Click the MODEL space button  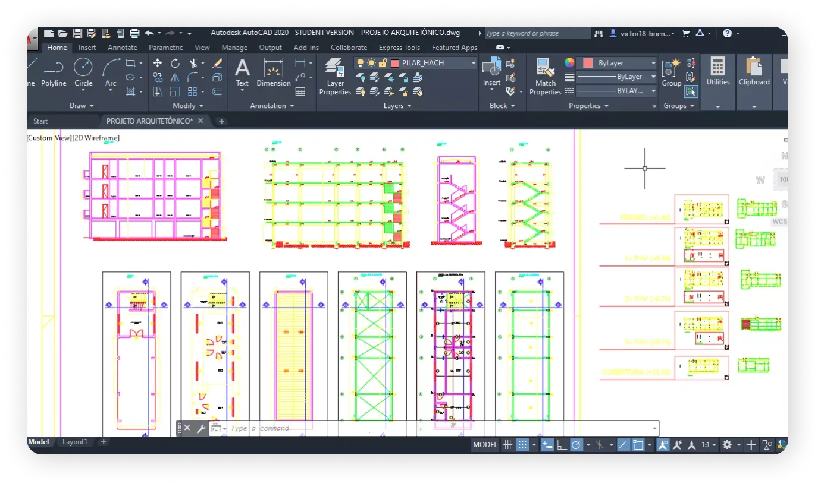click(485, 444)
